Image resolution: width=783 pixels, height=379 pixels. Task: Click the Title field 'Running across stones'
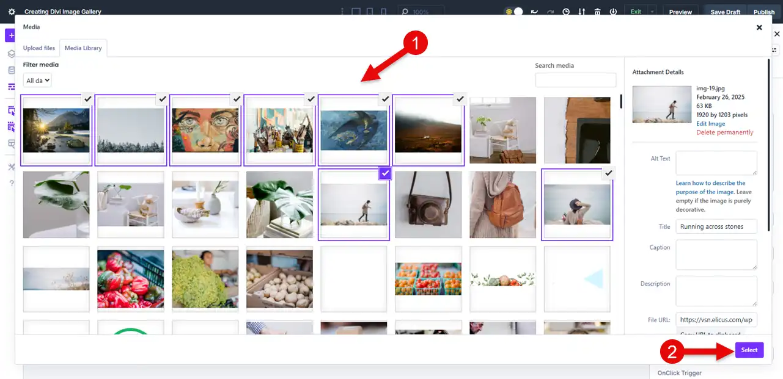(x=716, y=226)
